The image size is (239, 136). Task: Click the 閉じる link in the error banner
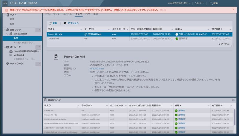pyautogui.click(x=163, y=10)
